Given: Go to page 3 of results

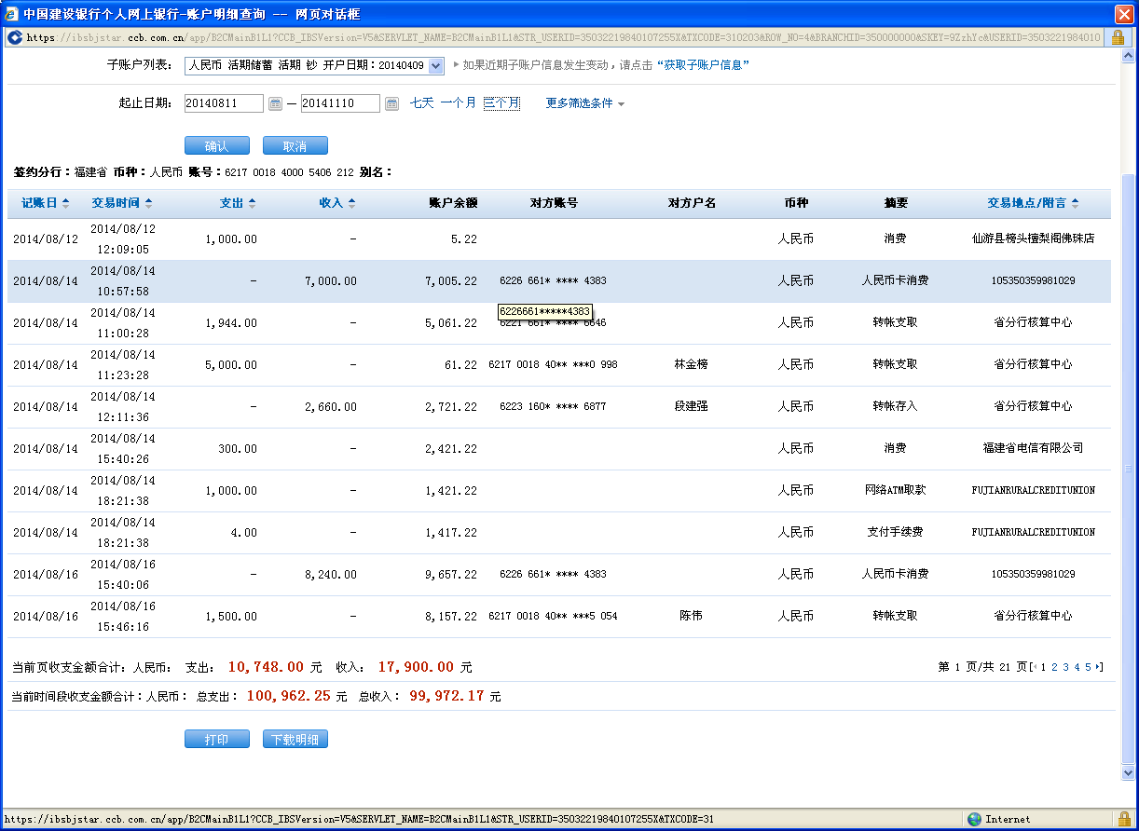Looking at the screenshot, I should click(1065, 667).
